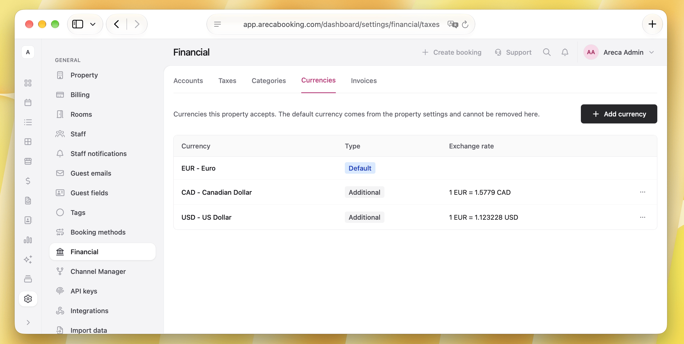Switch to the Categories tab
The height and width of the screenshot is (344, 684).
coord(269,81)
